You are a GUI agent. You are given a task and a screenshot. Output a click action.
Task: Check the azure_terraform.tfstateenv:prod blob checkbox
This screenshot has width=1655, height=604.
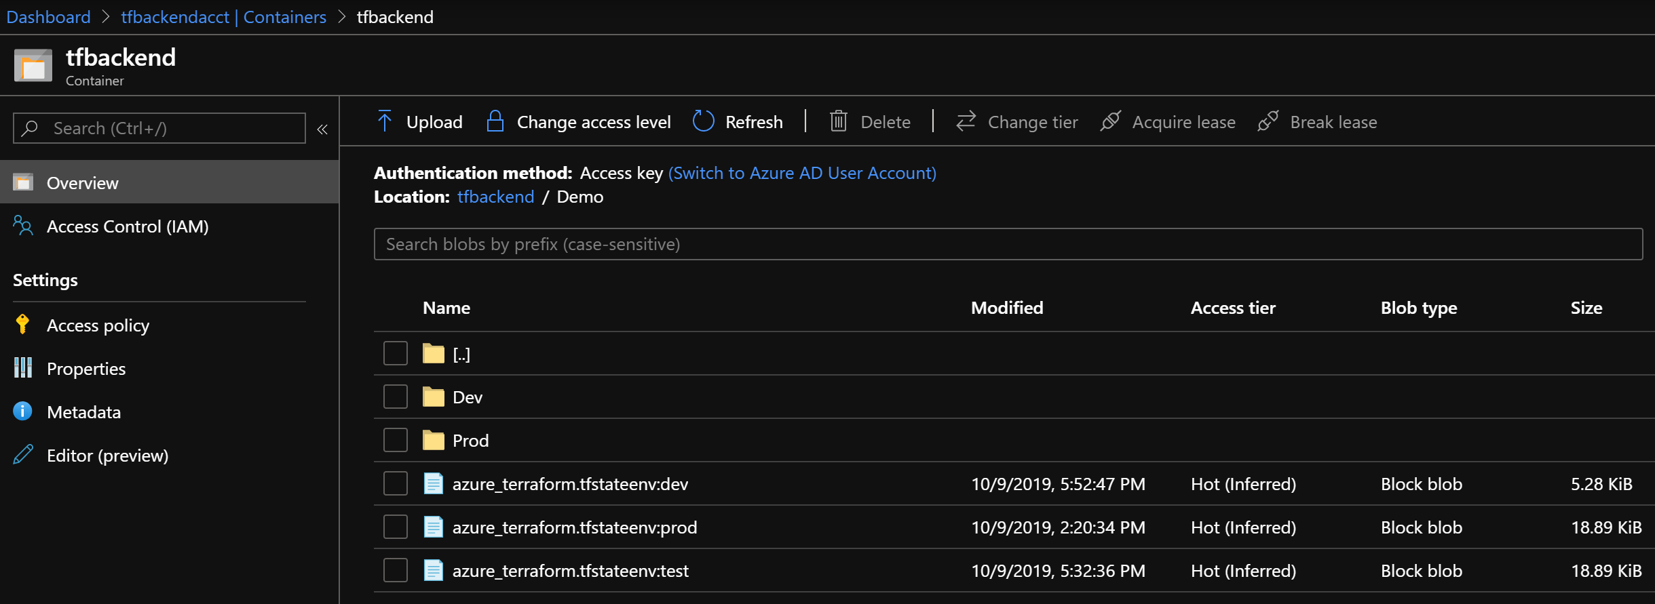396,527
